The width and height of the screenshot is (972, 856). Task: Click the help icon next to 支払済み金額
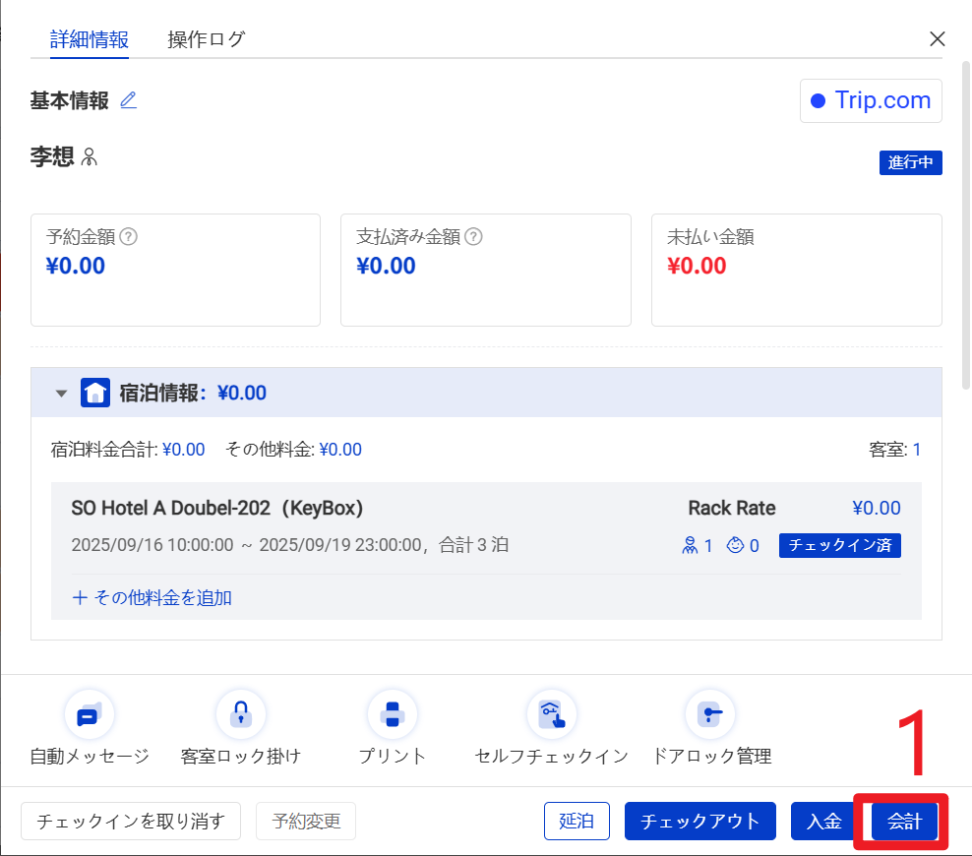[473, 237]
